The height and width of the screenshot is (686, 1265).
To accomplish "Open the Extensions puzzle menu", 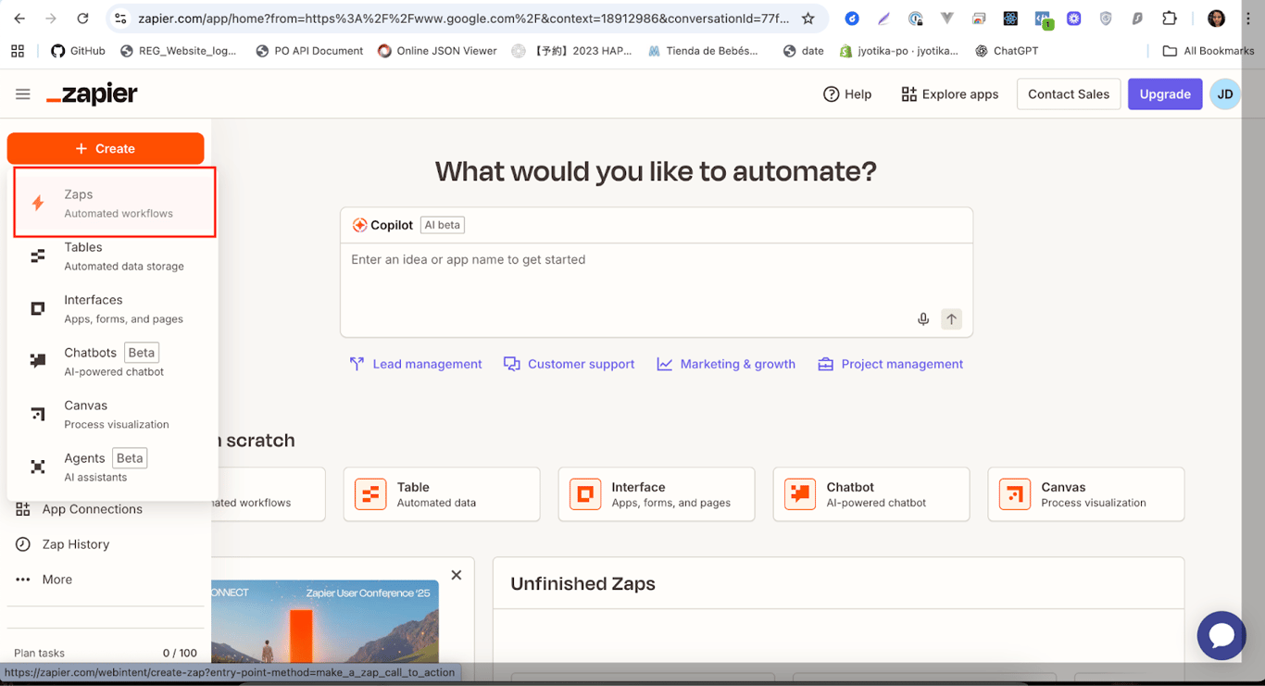I will tap(1170, 19).
